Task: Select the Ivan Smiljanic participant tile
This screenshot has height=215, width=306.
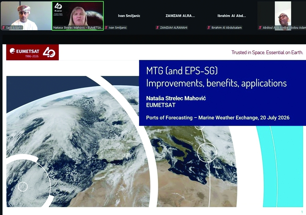Action: click(129, 16)
